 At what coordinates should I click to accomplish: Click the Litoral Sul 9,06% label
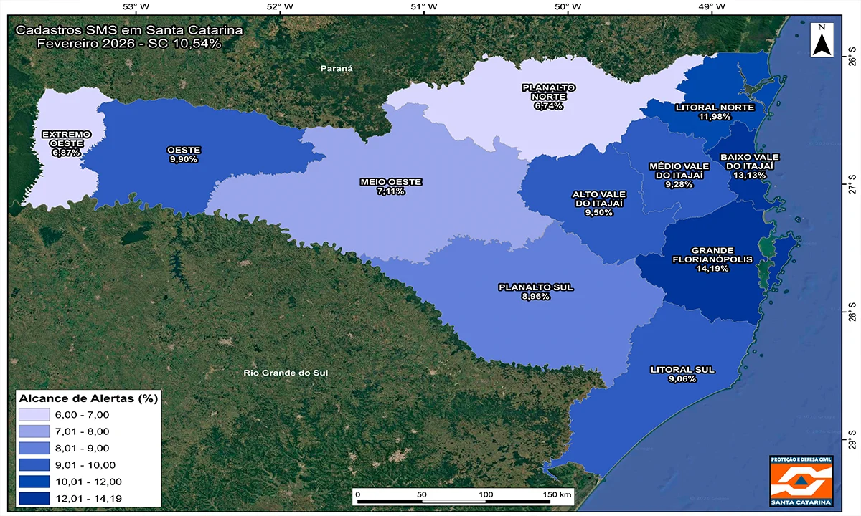(682, 374)
